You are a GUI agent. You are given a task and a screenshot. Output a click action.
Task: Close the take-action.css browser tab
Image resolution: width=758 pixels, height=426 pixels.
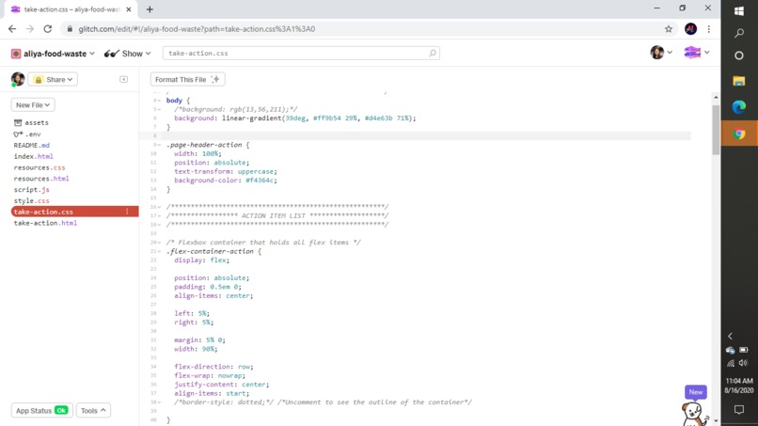point(129,9)
